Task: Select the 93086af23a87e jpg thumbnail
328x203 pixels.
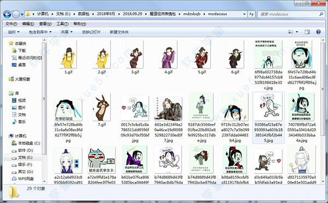Action: coord(268,107)
